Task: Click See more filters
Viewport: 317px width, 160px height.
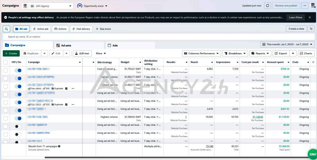Action: 103,29
